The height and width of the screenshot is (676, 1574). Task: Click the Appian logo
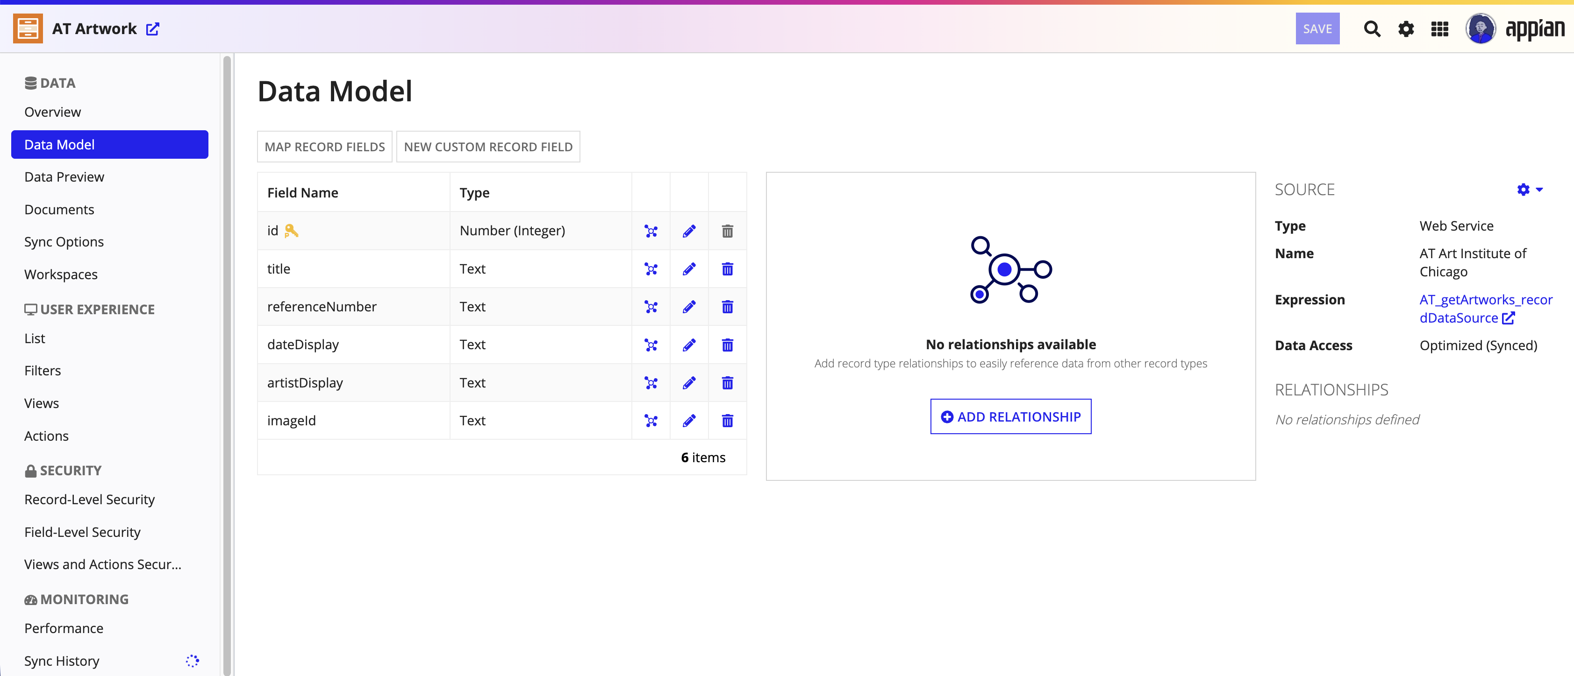(1535, 28)
